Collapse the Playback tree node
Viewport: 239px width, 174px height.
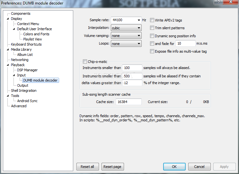click(8, 65)
